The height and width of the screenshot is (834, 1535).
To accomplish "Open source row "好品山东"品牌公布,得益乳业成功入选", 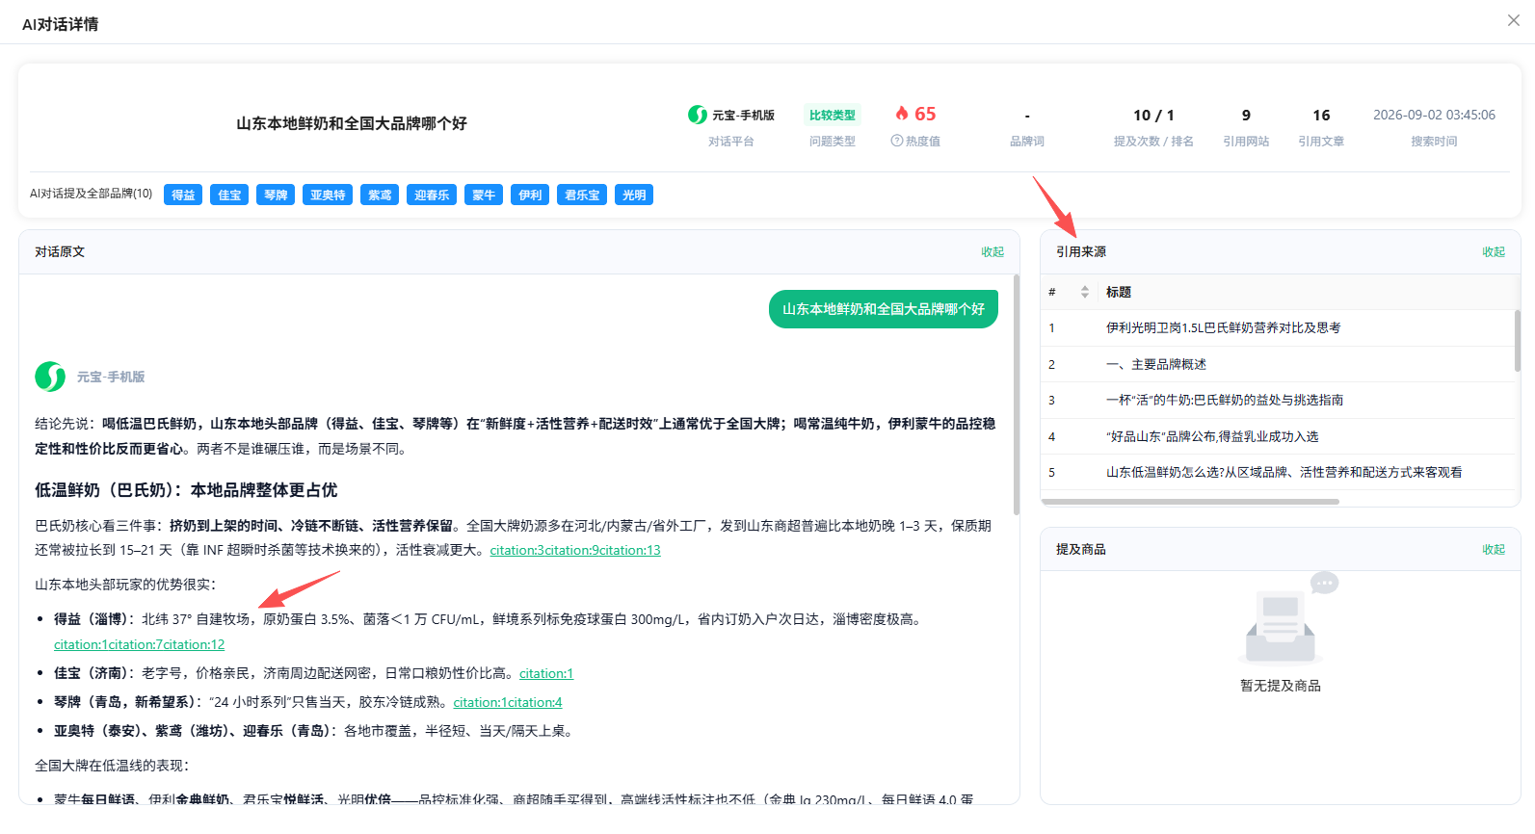I will pos(1278,436).
